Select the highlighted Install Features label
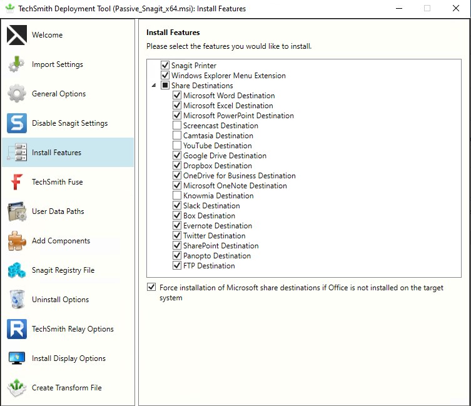Viewport: 471px width, 406px height. click(56, 153)
